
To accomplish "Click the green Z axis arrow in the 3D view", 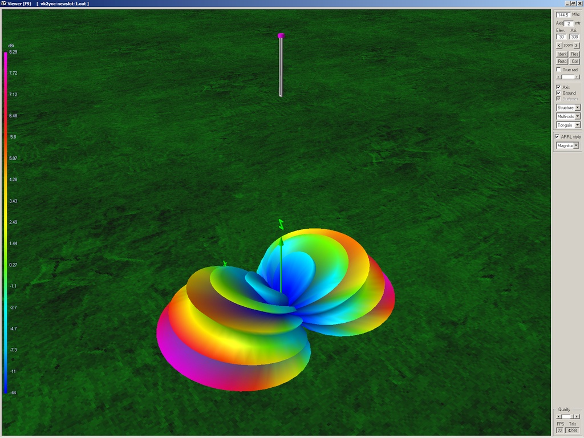I will tap(281, 265).
